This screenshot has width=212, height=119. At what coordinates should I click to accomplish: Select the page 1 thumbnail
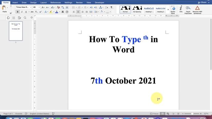(x=16, y=31)
